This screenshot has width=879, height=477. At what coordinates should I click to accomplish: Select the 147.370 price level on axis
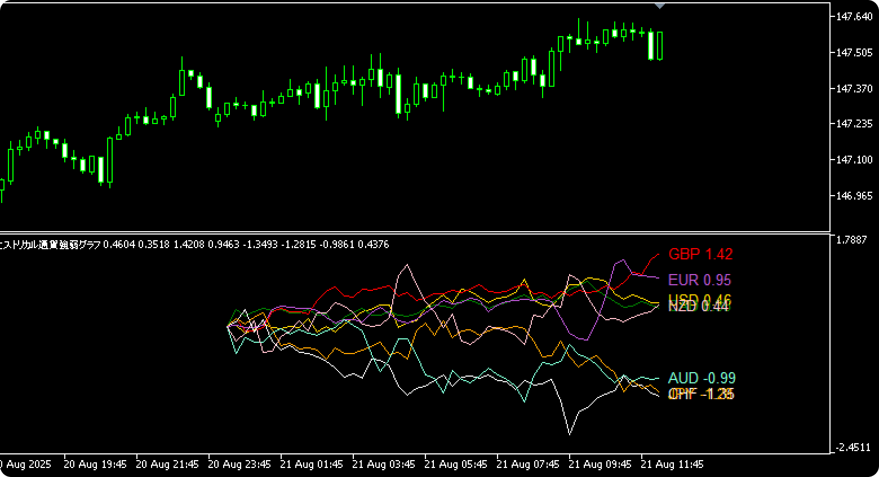(x=854, y=89)
